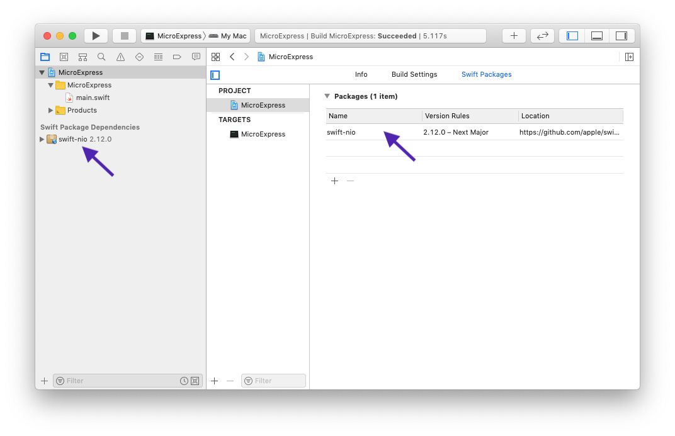The image size is (675, 436).
Task: Expand the Products folder
Action: (x=51, y=111)
